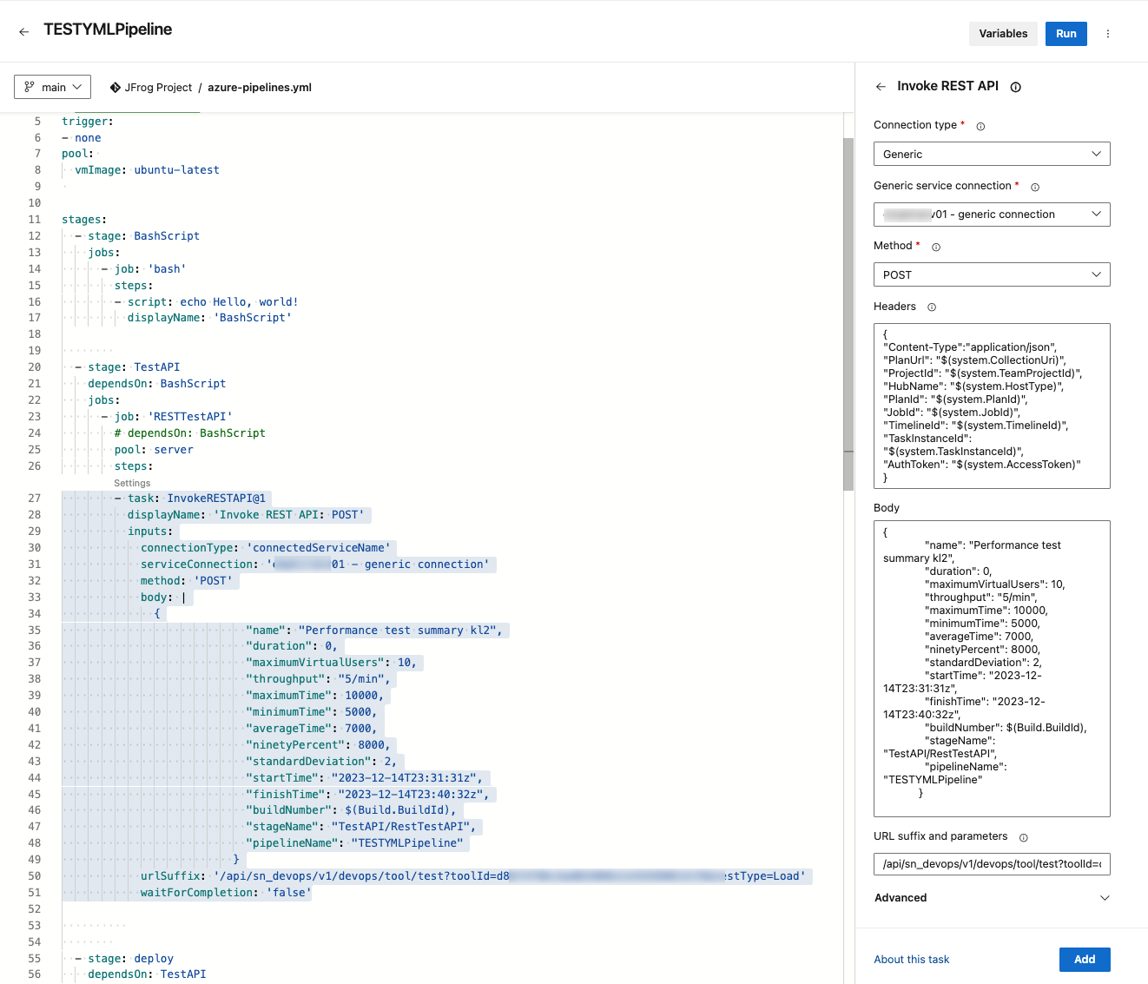The height and width of the screenshot is (984, 1148).
Task: Open the JFrog Project breadcrumb
Action: [x=158, y=88]
